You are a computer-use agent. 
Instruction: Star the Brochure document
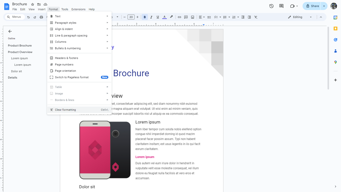[32, 4]
